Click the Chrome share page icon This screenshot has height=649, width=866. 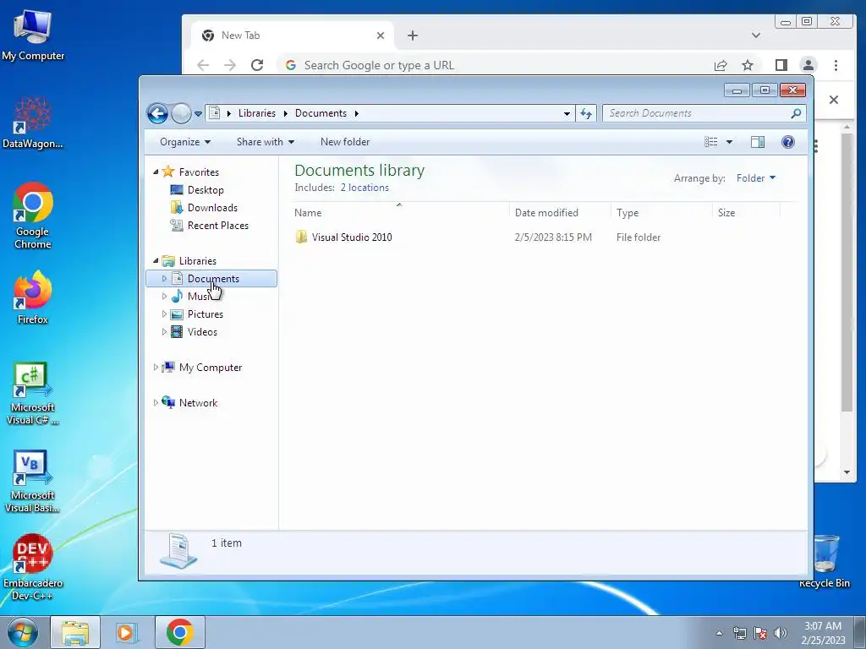point(721,66)
